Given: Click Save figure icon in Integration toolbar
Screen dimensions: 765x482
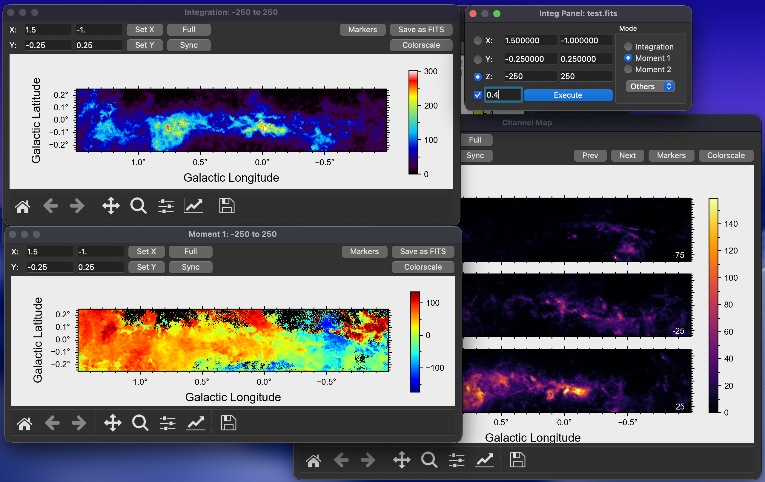Looking at the screenshot, I should (227, 206).
